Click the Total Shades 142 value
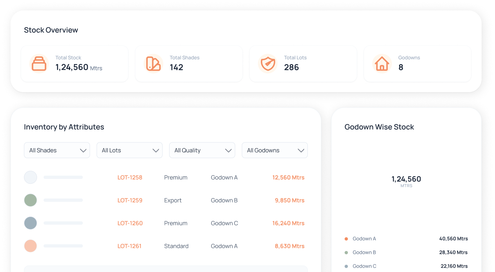Screen dimensions: 495x272 176,67
